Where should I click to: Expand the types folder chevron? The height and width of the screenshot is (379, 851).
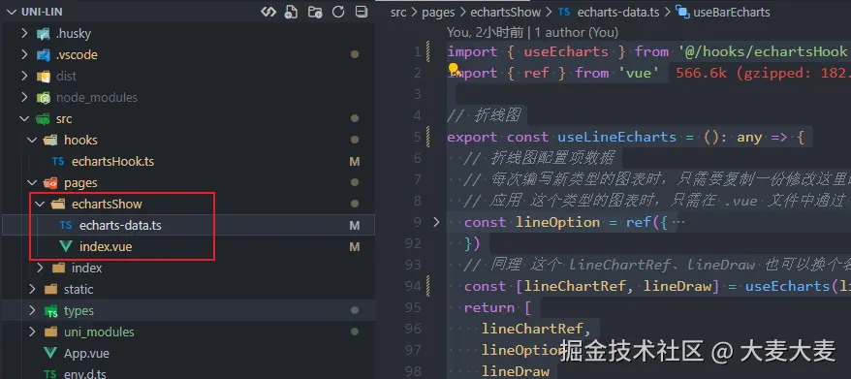[x=32, y=310]
